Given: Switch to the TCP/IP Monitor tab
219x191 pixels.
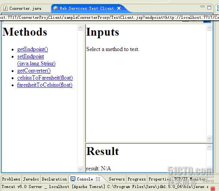Looking at the screenshot, I should click(190, 179).
